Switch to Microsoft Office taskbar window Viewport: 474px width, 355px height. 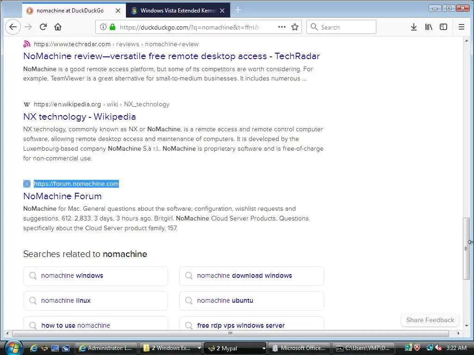[x=299, y=348]
